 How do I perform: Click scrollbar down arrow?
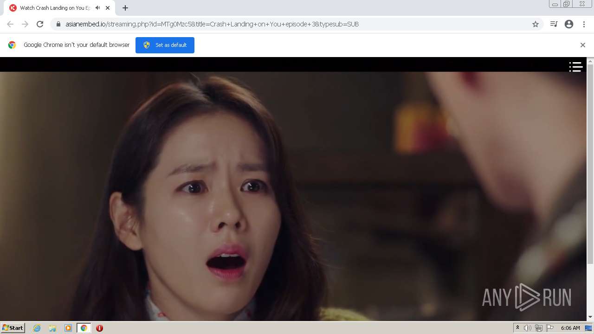point(590,317)
